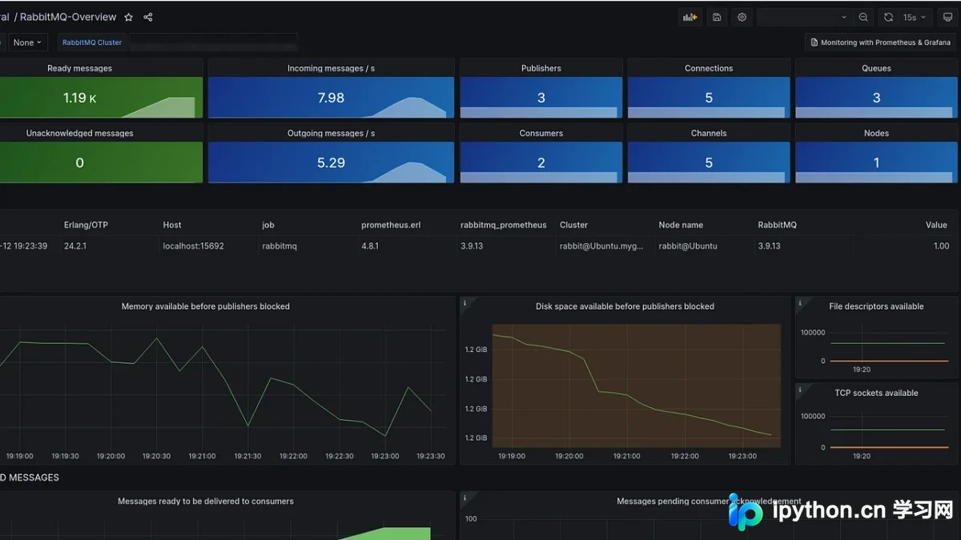The height and width of the screenshot is (540, 961).
Task: Click the Publishers panel title
Action: (541, 68)
